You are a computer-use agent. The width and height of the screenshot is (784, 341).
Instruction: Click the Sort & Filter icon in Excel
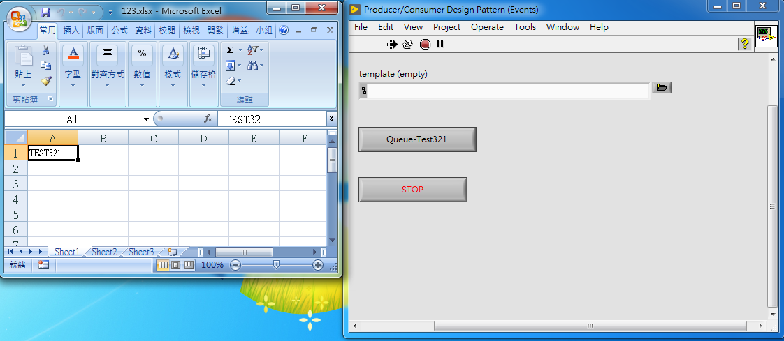253,50
